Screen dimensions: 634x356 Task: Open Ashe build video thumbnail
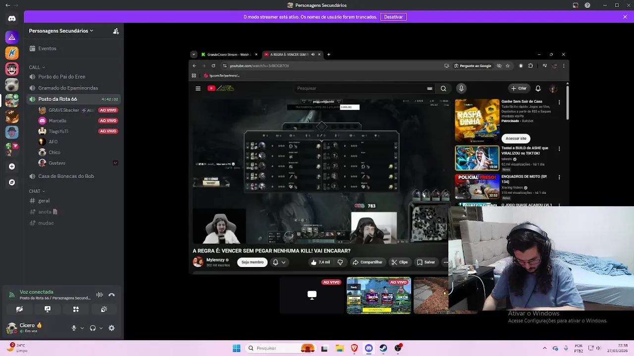click(x=477, y=158)
